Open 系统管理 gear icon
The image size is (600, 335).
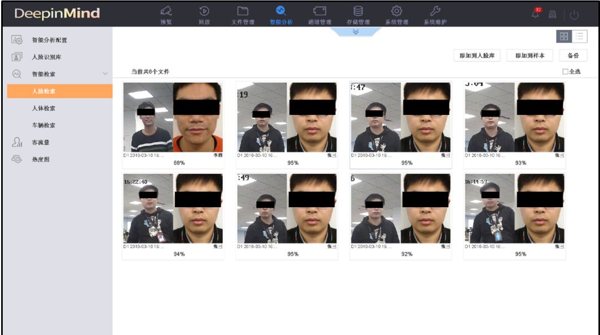(396, 11)
